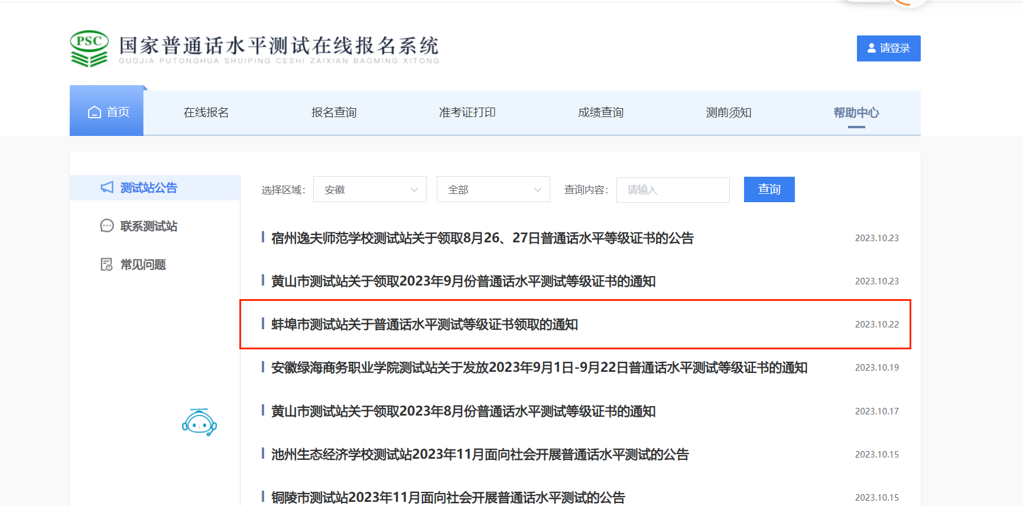Open the 帮助中心 tab
Screen dimensions: 1023x506
(856, 112)
